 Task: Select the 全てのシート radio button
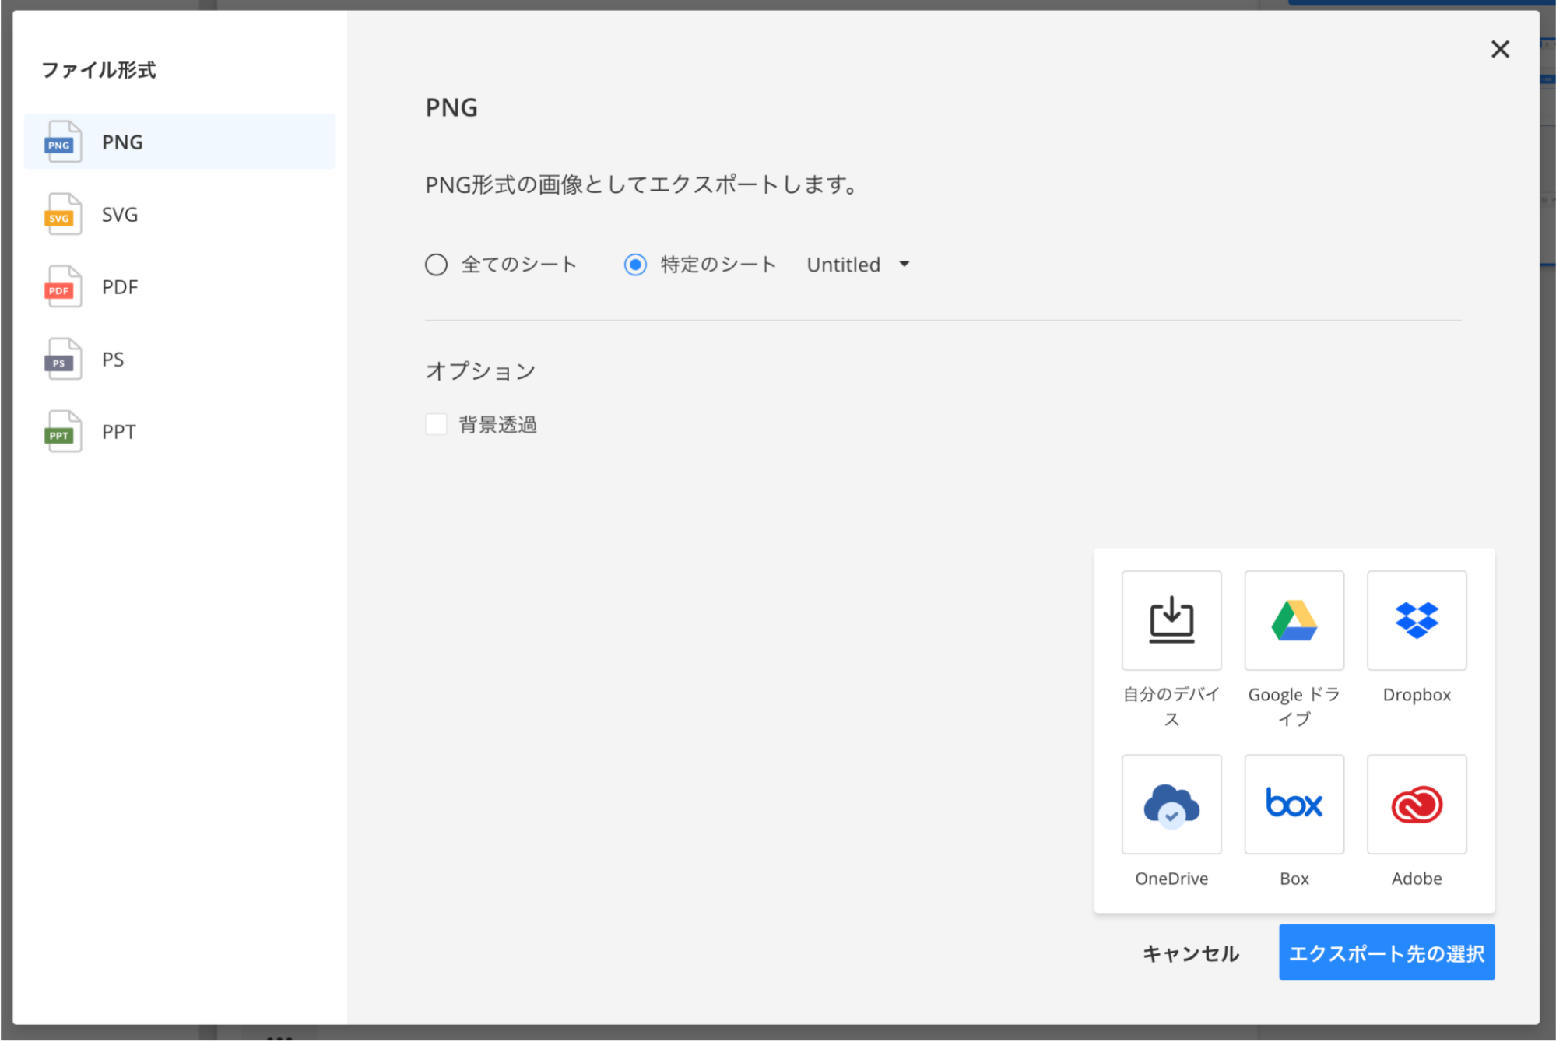point(436,265)
